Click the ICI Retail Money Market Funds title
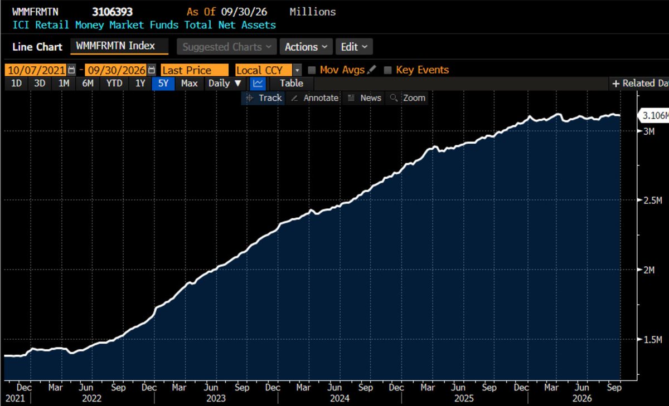This screenshot has height=406, width=669. pos(144,25)
